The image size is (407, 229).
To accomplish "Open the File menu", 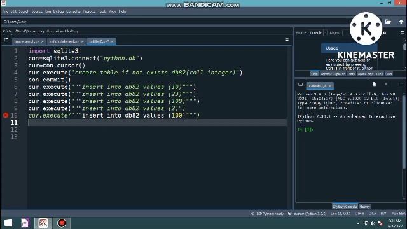I will pyautogui.click(x=6, y=11).
